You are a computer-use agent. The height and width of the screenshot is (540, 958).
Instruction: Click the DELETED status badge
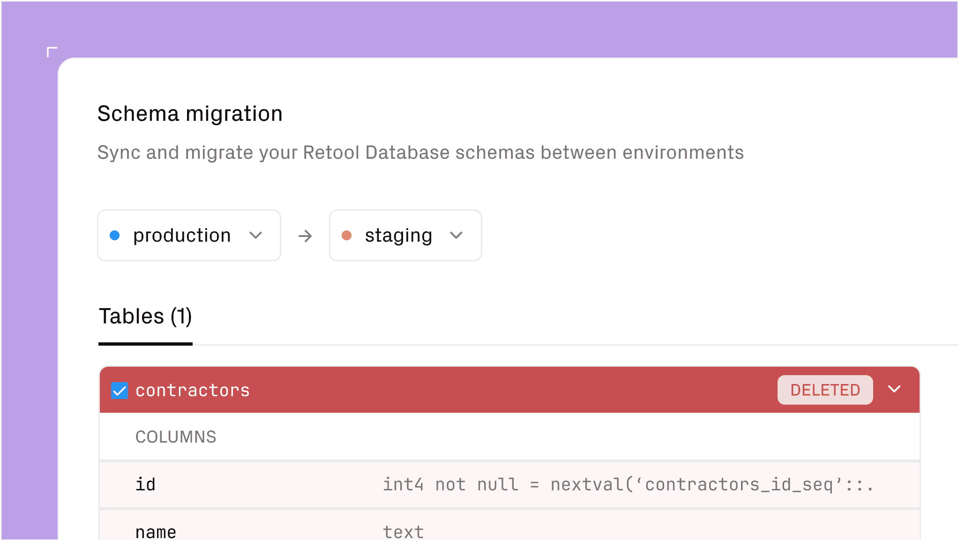coord(825,390)
